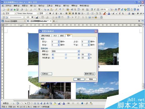The image size is (145, 109).
Task: Open the 0.5 磅 line weight dropdown
Action: pos(35,17)
